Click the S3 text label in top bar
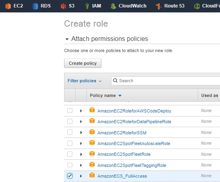 point(72,6)
